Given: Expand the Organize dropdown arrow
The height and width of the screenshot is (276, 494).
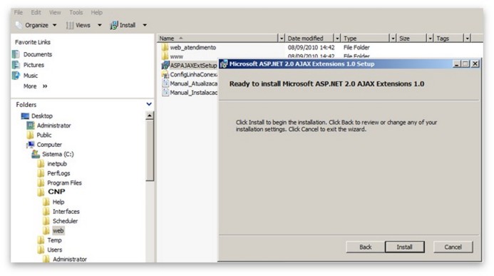Looking at the screenshot, I should [54, 25].
